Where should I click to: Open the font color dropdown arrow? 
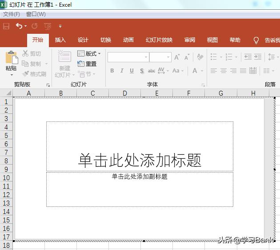pos(202,71)
